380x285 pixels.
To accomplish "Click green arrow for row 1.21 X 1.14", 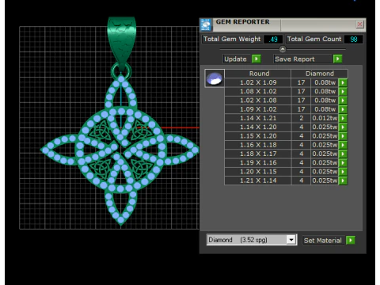I will [343, 180].
